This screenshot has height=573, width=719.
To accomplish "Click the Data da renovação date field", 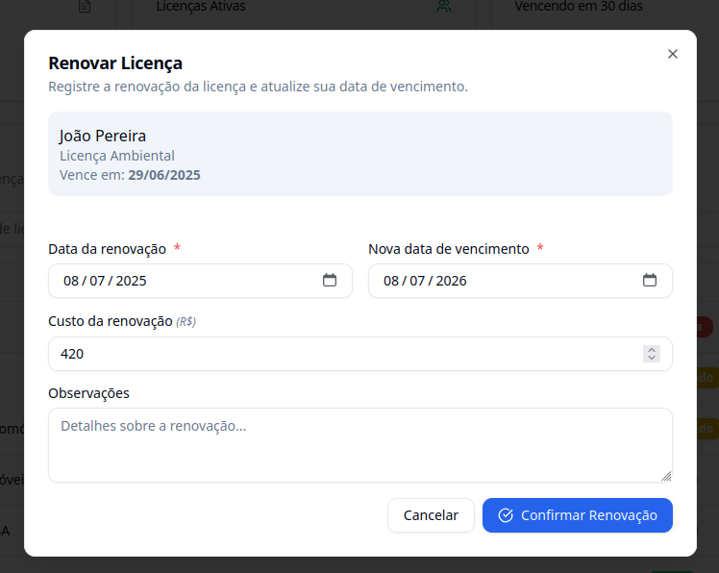I will pos(200,281).
